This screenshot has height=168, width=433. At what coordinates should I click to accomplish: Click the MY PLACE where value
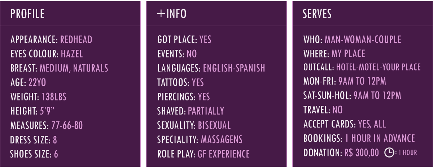pyautogui.click(x=348, y=54)
